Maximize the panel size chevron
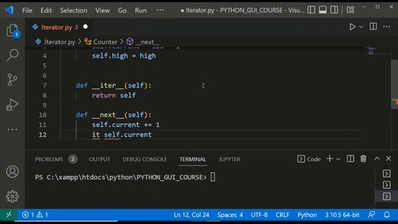This screenshot has height=224, width=398. (x=377, y=159)
